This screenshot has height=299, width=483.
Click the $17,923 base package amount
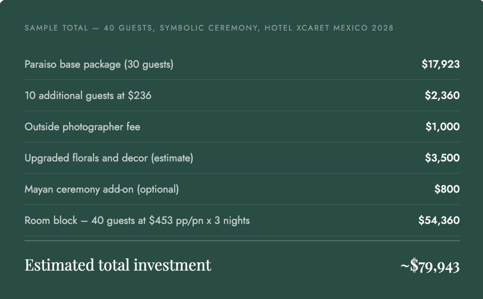pos(441,65)
